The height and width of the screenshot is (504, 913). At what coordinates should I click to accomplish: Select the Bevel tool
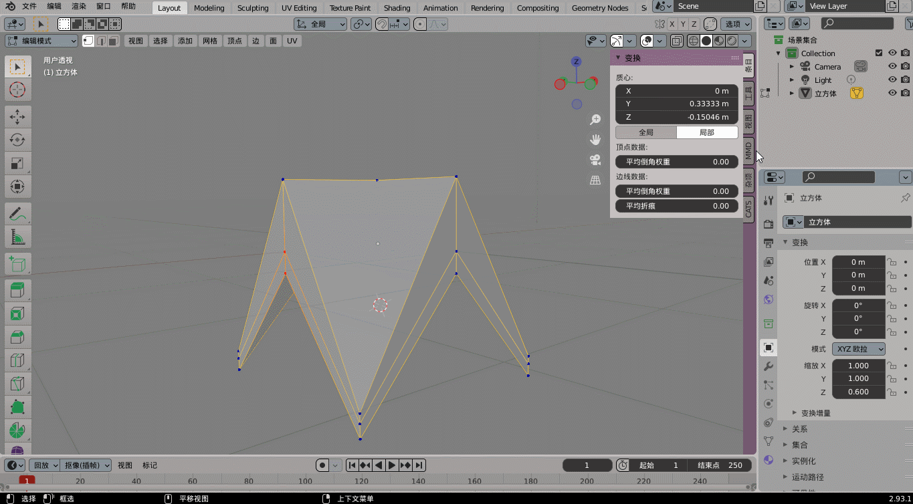18,337
